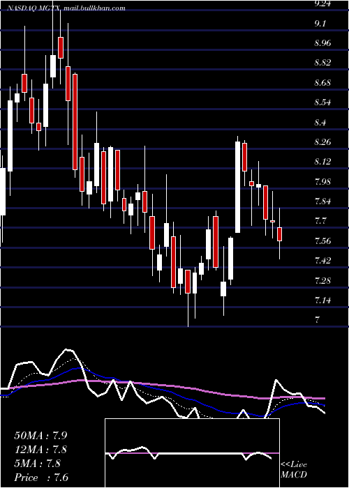Click the 8.54 price axis label
This screenshot has height=488, width=349.
(322, 102)
